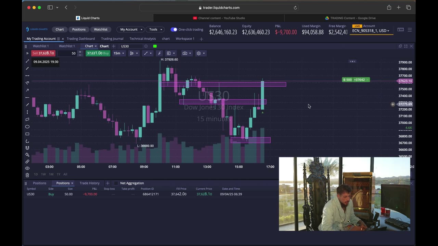Select the ellipse drawing tool
The image size is (438, 246).
pyautogui.click(x=27, y=127)
